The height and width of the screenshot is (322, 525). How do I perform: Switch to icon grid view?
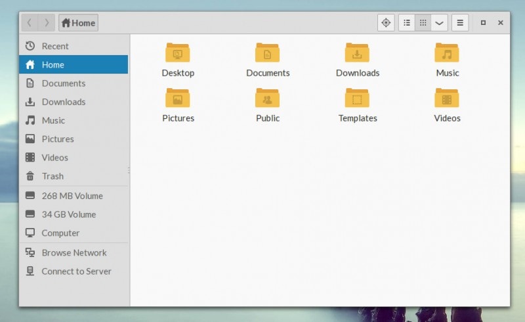coord(423,23)
